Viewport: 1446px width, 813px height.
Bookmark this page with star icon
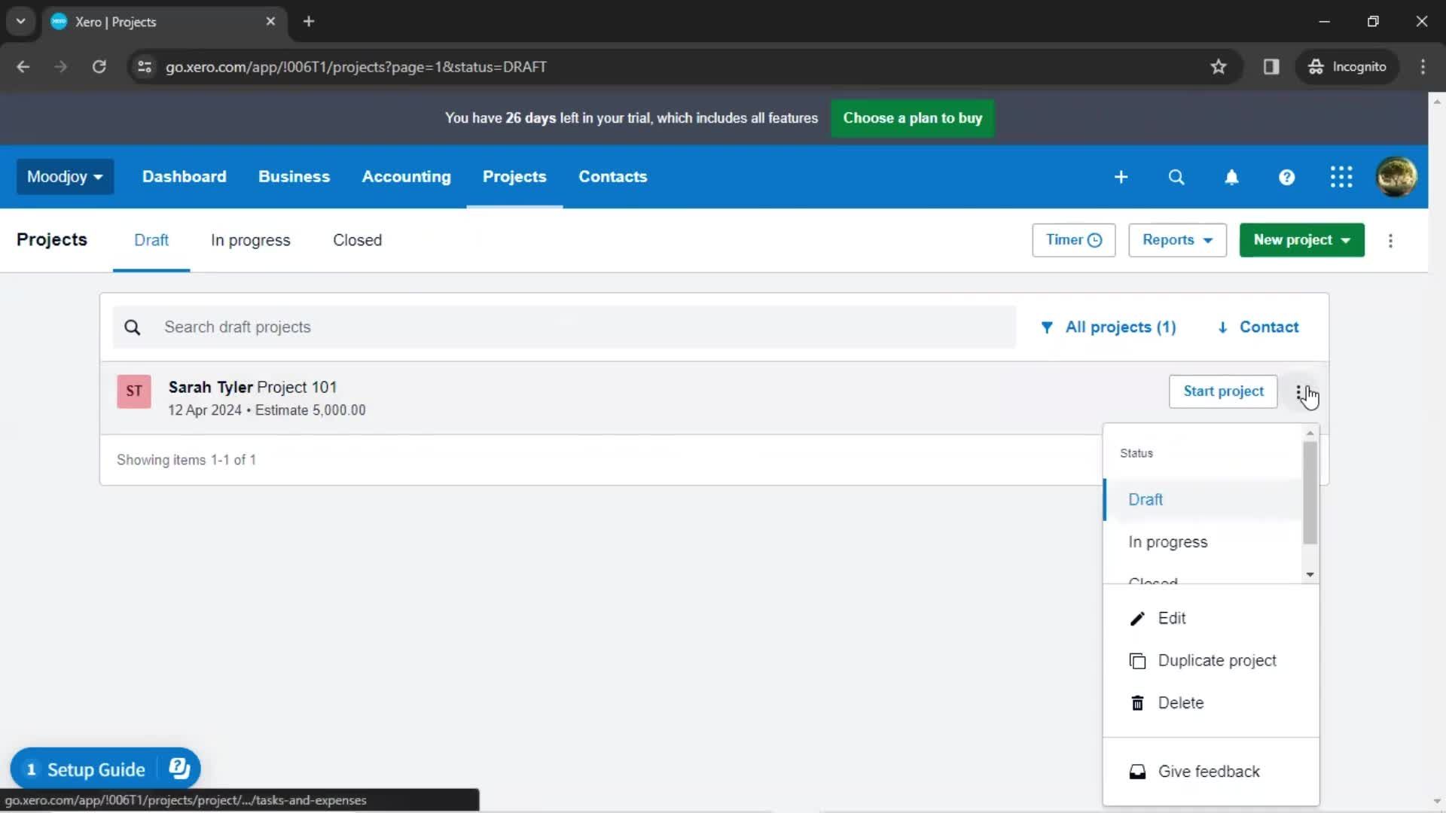point(1218,67)
